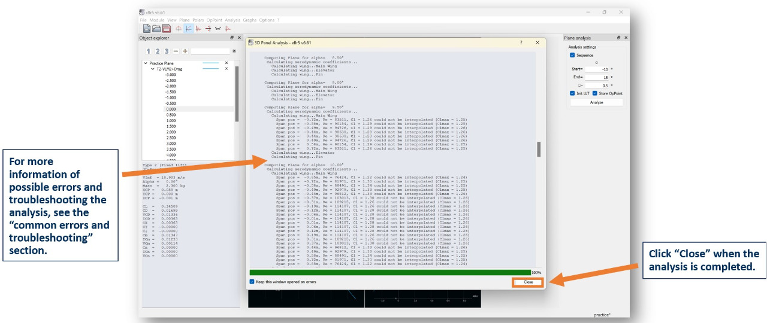Image resolution: width=767 pixels, height=323 pixels.
Task: Toggle the Store OpPoint checkbox
Action: [x=595, y=93]
